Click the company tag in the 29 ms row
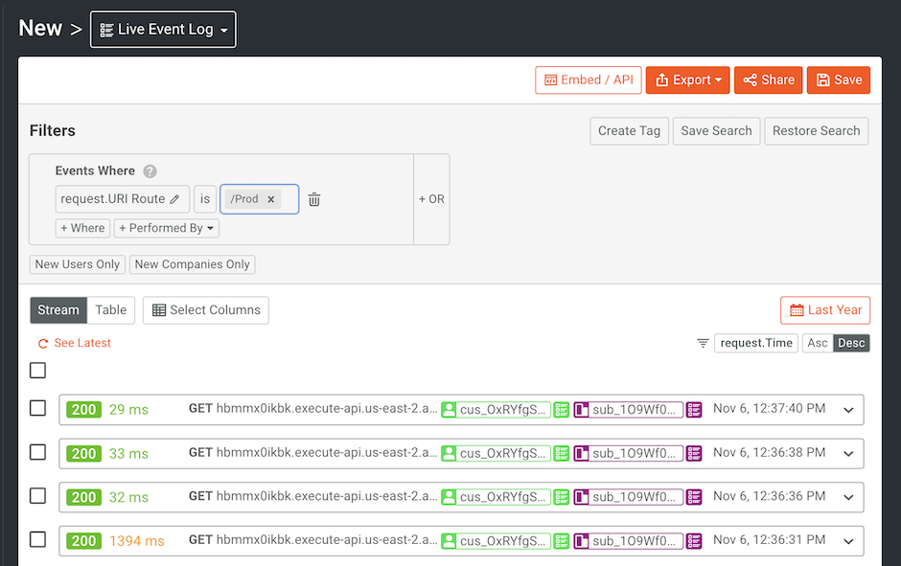 click(x=629, y=410)
